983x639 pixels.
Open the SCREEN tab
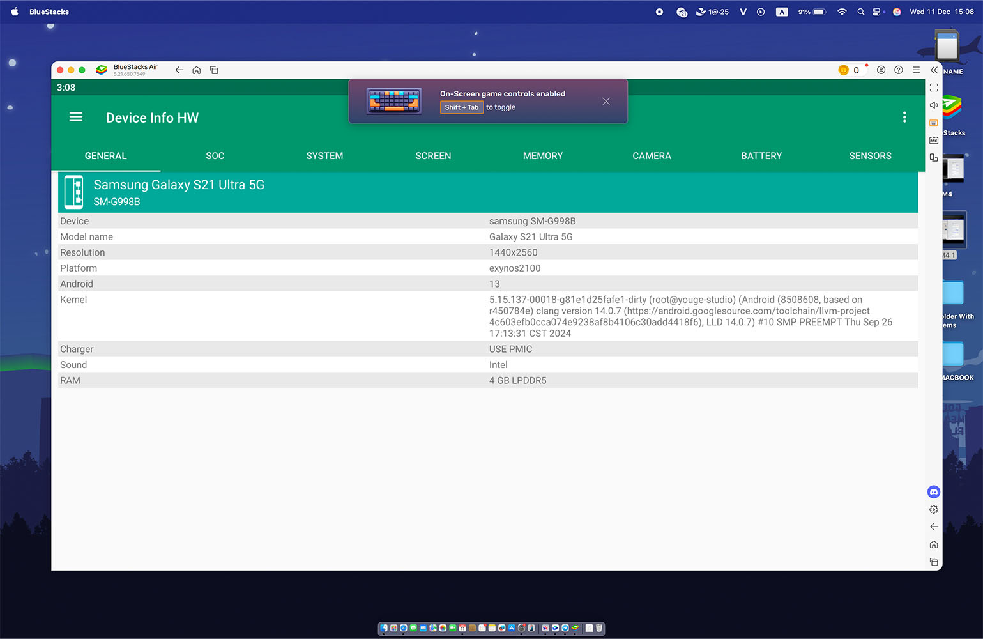pyautogui.click(x=433, y=156)
